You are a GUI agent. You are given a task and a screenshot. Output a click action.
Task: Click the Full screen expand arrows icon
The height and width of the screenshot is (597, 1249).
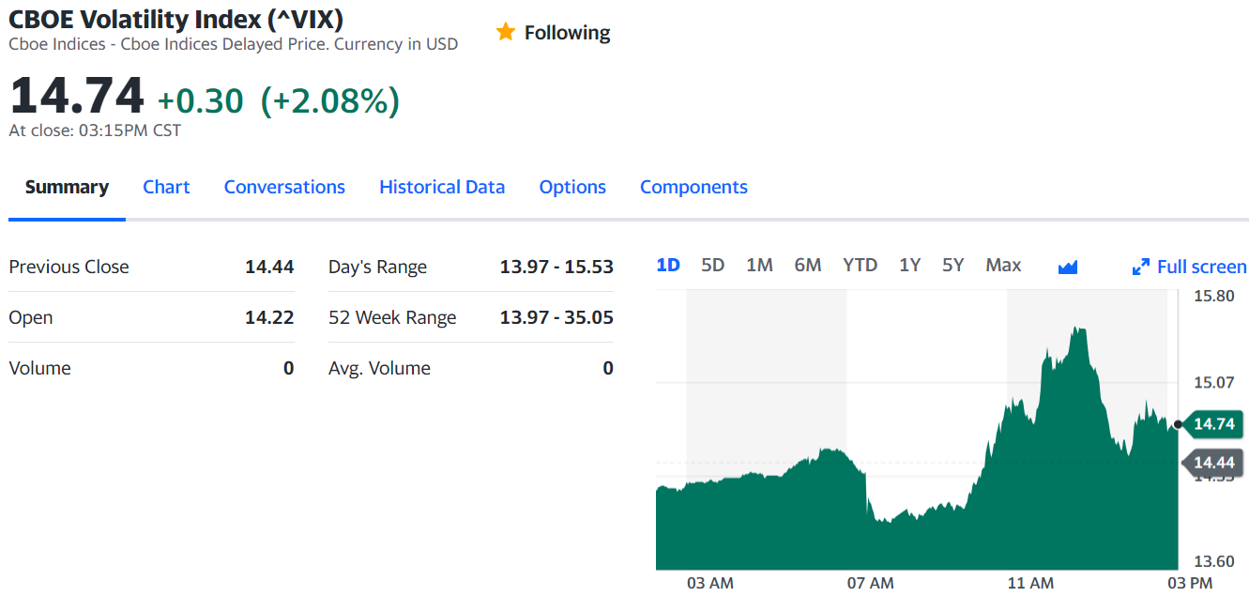[x=1141, y=268]
